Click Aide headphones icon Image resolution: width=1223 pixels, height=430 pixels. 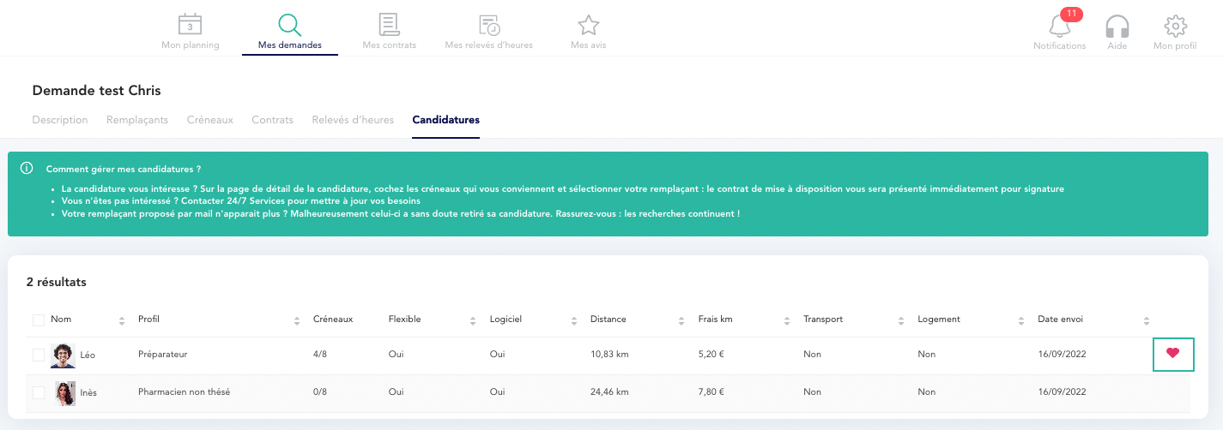coord(1117,26)
